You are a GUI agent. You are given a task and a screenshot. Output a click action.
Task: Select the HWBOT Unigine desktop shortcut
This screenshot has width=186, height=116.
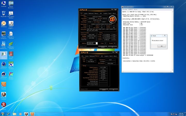11,25
